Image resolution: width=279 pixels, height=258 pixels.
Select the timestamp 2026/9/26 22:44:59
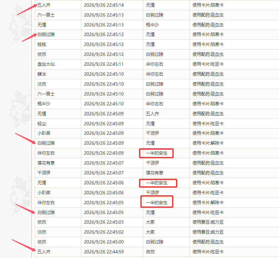click(104, 252)
